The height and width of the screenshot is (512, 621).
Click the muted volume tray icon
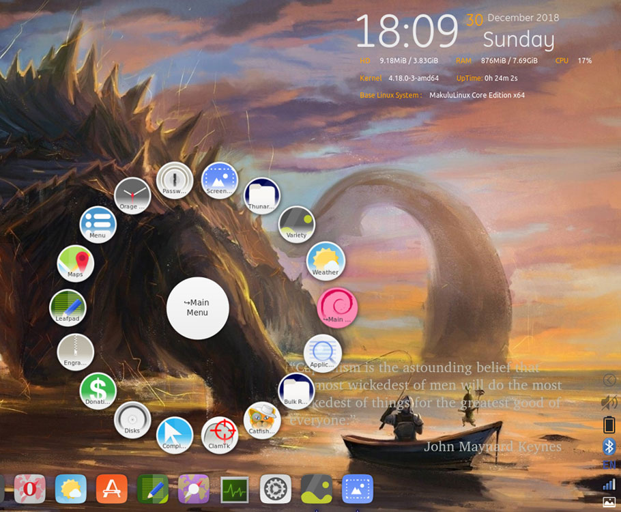[609, 402]
